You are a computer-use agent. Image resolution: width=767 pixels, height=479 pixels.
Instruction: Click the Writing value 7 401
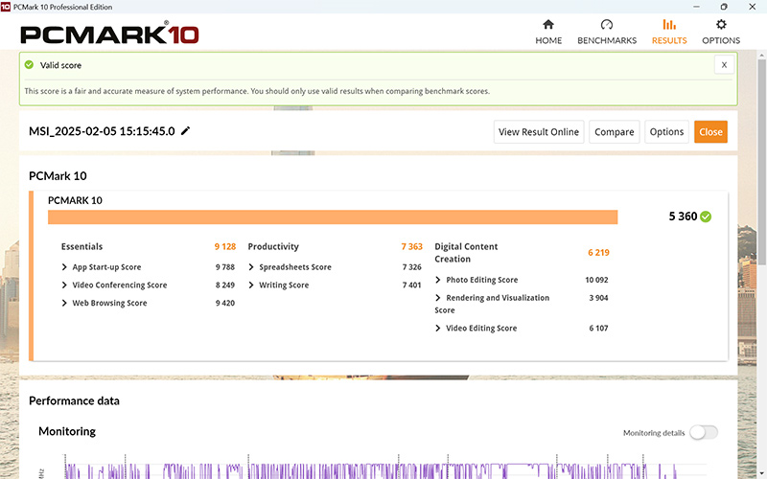[x=412, y=285]
